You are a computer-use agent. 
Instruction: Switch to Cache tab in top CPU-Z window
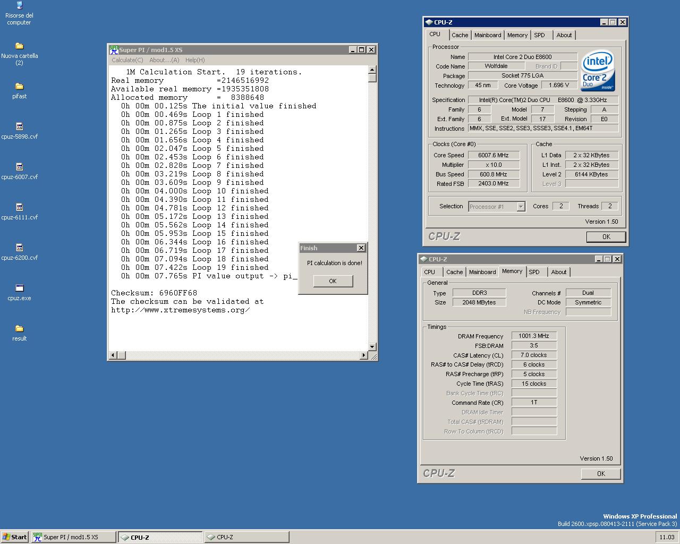point(460,35)
